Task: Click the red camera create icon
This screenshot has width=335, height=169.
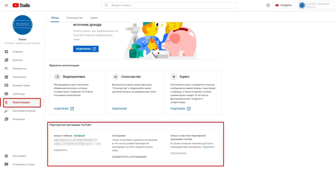Action: [277, 5]
